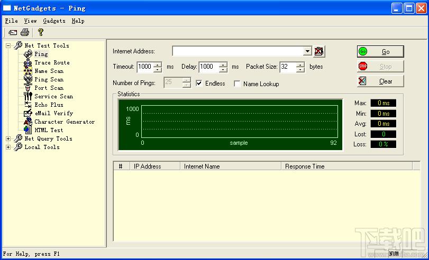Image resolution: width=429 pixels, height=260 pixels.
Task: Click the Port Scan icon
Action: point(28,88)
